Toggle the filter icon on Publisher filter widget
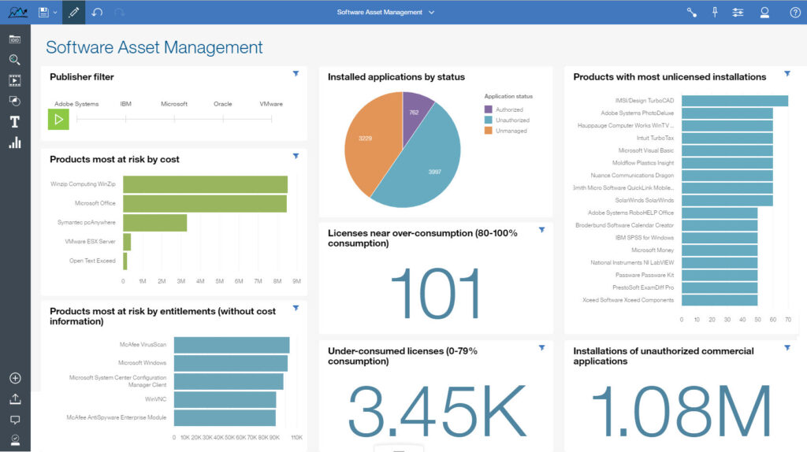Viewport: 807px width, 452px height. tap(296, 73)
